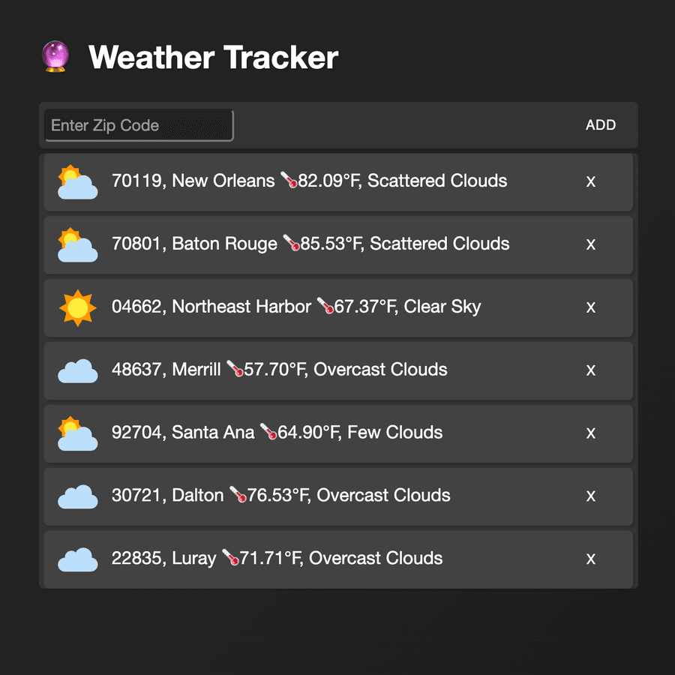Click the overcast cloud icon for Luray
This screenshot has width=675, height=675.
[77, 559]
